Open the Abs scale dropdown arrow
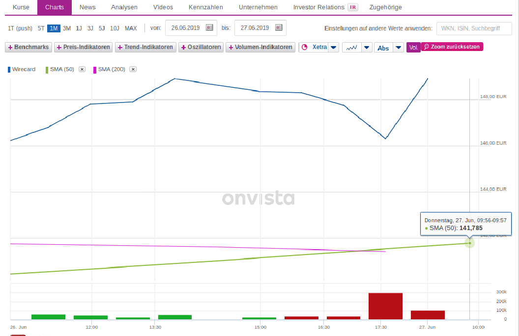Screen dimensions: 519x336 [397, 47]
